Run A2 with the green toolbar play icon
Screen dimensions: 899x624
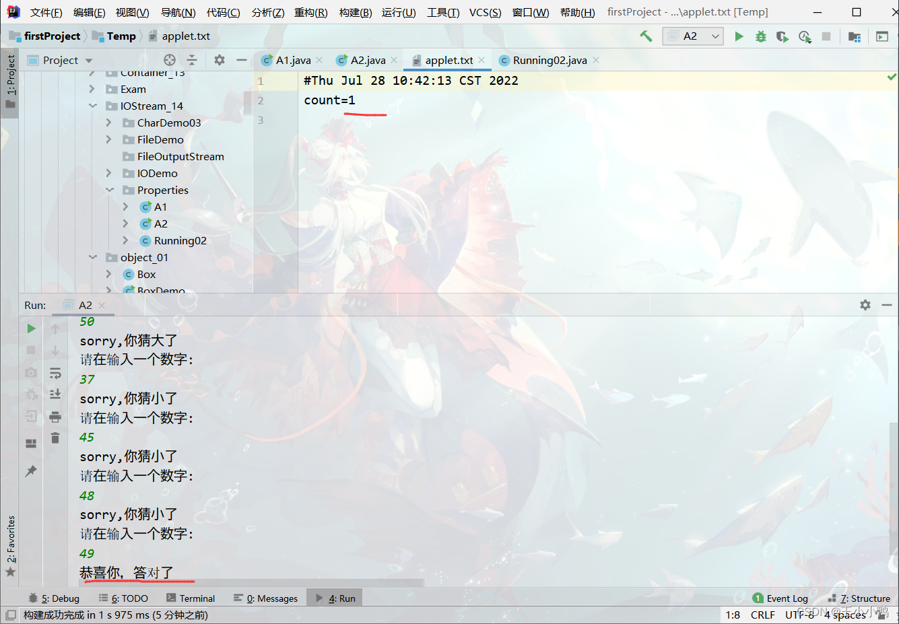pyautogui.click(x=739, y=36)
